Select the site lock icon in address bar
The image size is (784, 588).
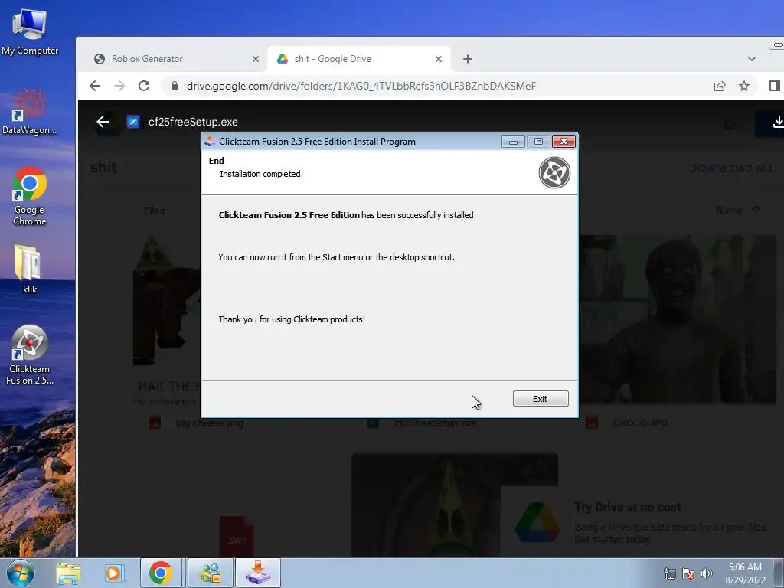(x=175, y=86)
